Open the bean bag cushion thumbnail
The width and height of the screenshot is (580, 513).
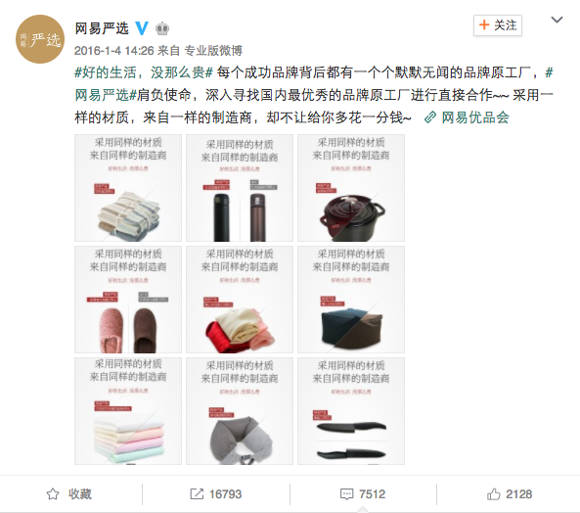351,300
